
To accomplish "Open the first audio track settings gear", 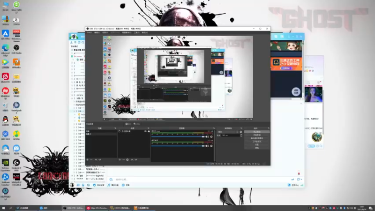I will coord(211,136).
